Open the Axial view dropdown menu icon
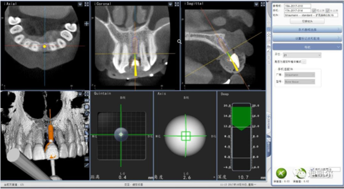The width and height of the screenshot is (344, 189). (x=80, y=4)
